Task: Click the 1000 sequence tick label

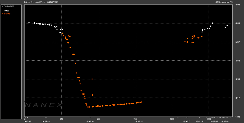Action: point(172,119)
